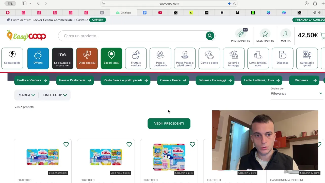325x183 pixels.
Task: Click the CAMBIA pickup point button
Action: (x=97, y=20)
